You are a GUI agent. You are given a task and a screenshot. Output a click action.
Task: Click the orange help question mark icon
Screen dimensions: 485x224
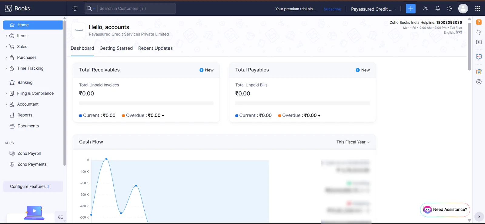[x=479, y=22]
